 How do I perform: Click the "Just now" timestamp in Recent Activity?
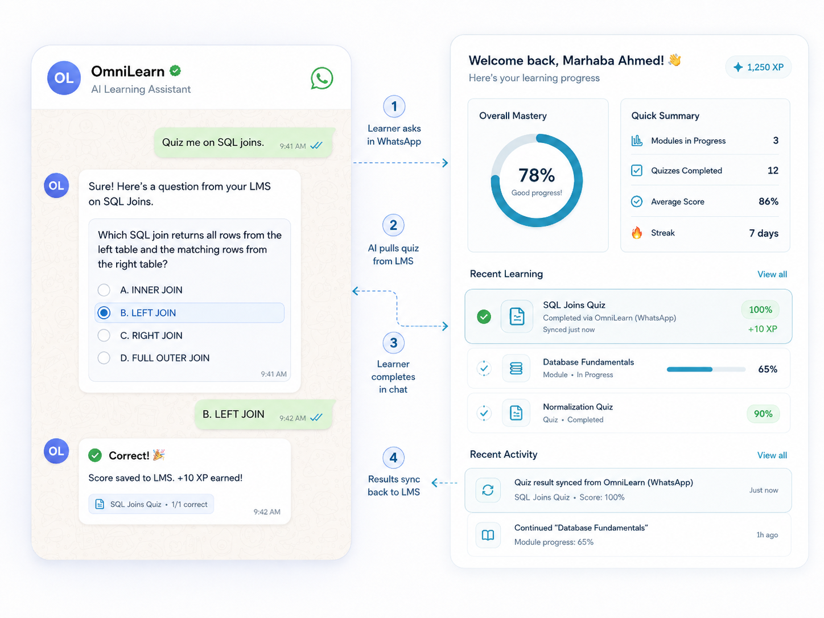[764, 490]
